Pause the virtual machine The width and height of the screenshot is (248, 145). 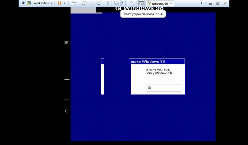[59, 3]
